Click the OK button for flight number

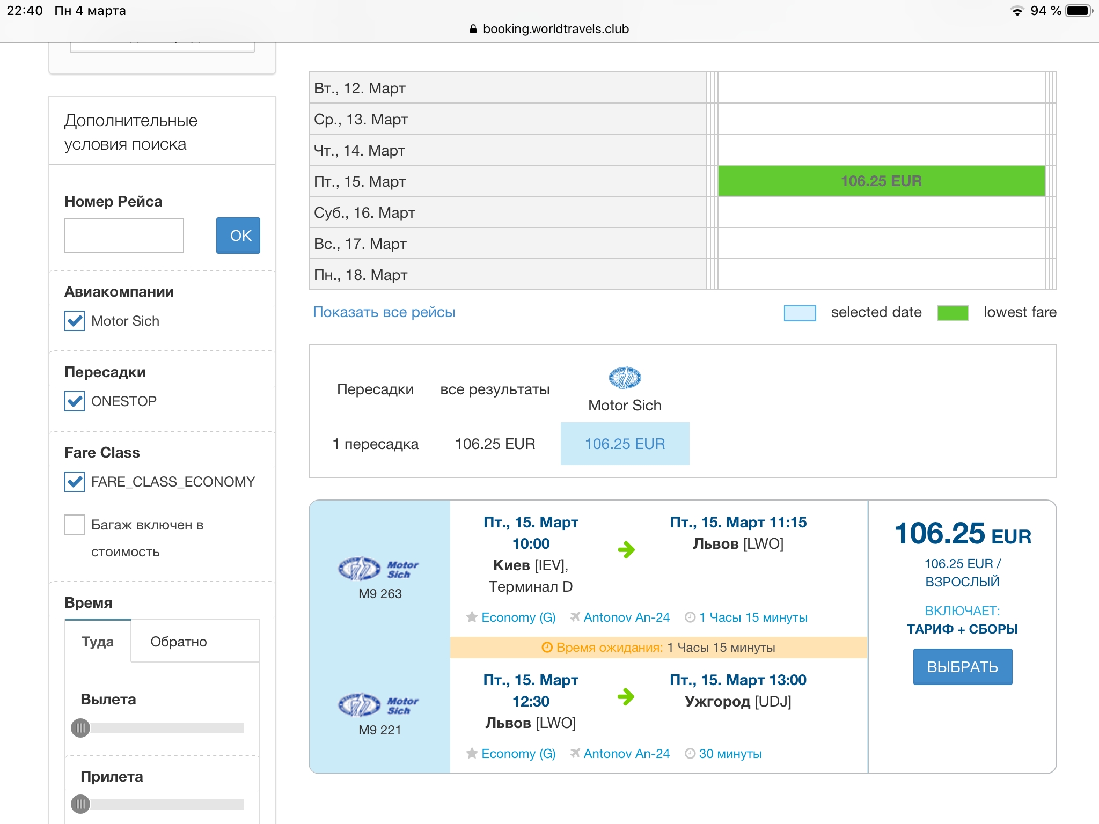click(x=238, y=236)
